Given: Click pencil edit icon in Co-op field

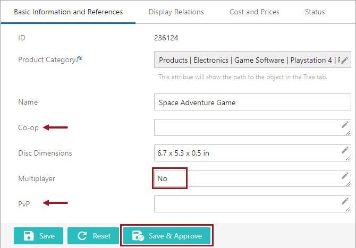Looking at the screenshot, I should coord(345,125).
